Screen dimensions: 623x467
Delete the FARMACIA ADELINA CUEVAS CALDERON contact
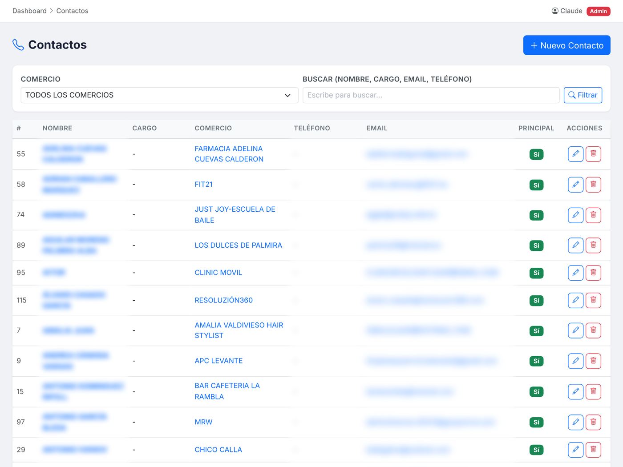pos(593,154)
